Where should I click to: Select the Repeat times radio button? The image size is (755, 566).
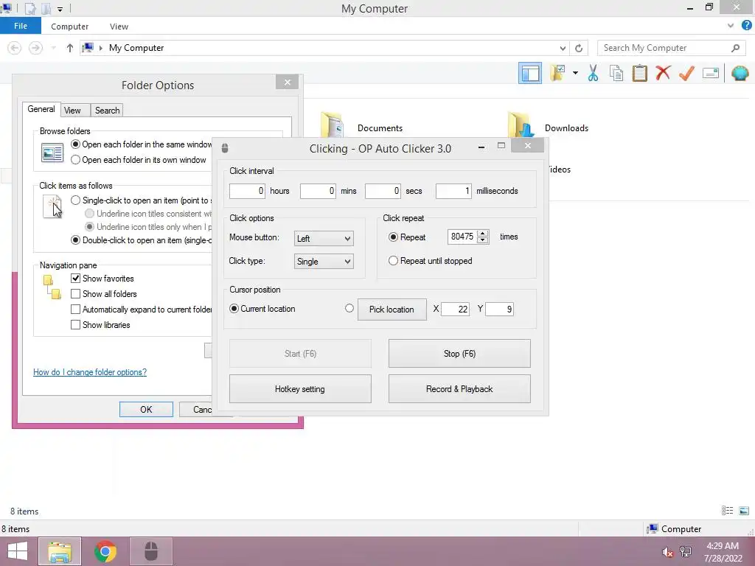click(x=393, y=237)
